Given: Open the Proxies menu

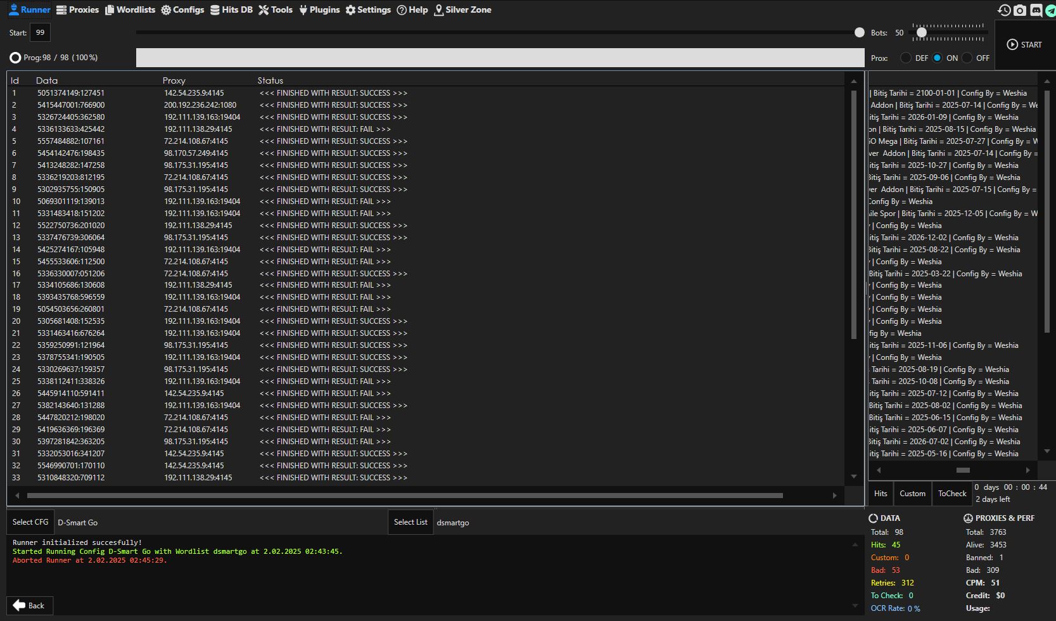Looking at the screenshot, I should [x=77, y=10].
